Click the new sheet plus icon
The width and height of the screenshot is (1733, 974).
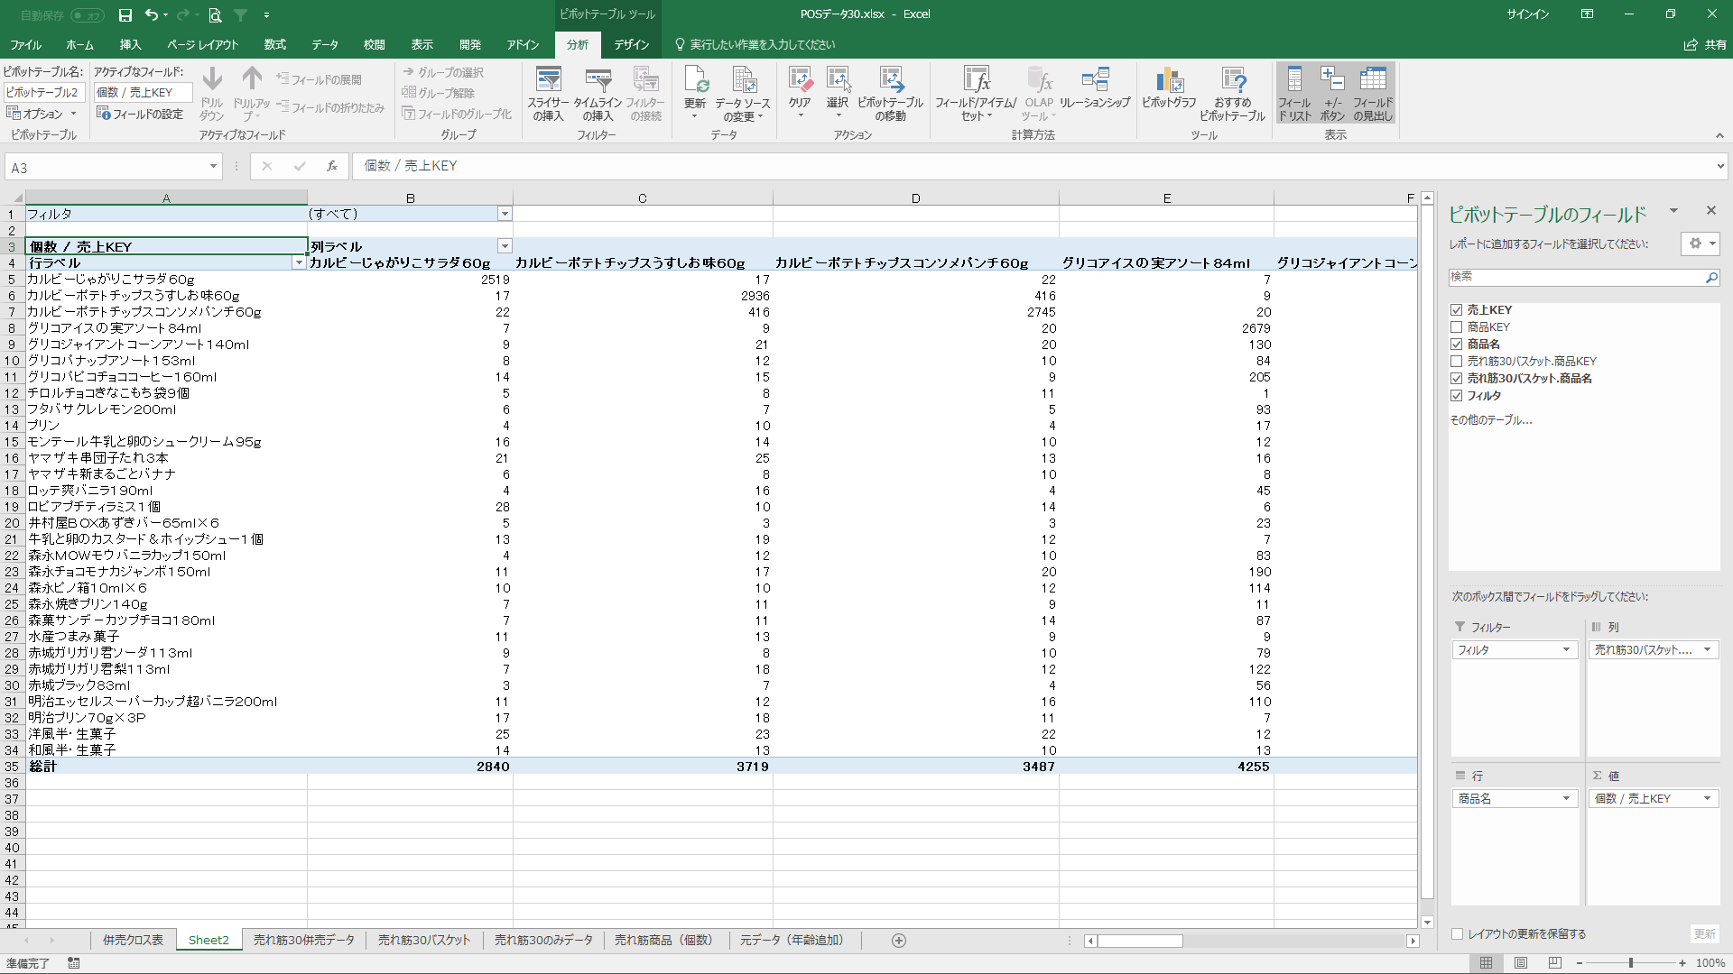point(899,941)
